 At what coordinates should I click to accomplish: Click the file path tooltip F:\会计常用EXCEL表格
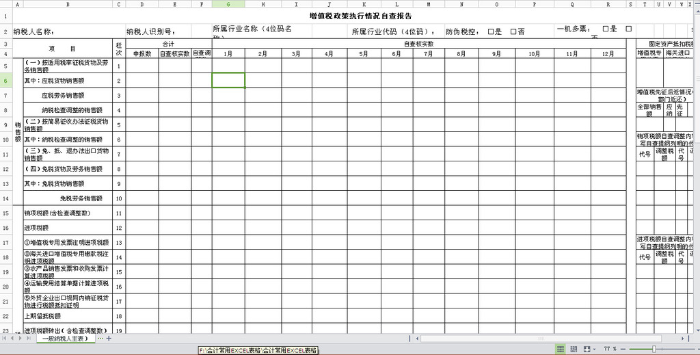tap(258, 350)
